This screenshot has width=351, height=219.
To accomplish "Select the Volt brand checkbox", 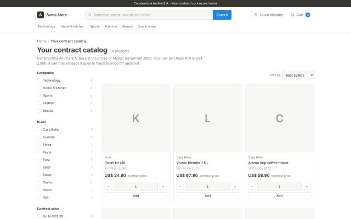I will 39,198.
